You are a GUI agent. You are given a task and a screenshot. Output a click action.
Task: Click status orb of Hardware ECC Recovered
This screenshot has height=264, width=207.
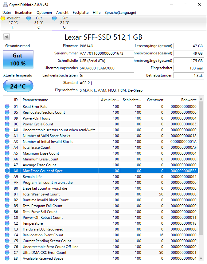7,229
